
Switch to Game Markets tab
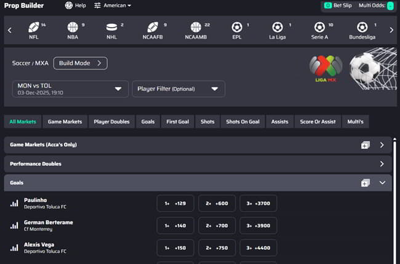pyautogui.click(x=65, y=122)
